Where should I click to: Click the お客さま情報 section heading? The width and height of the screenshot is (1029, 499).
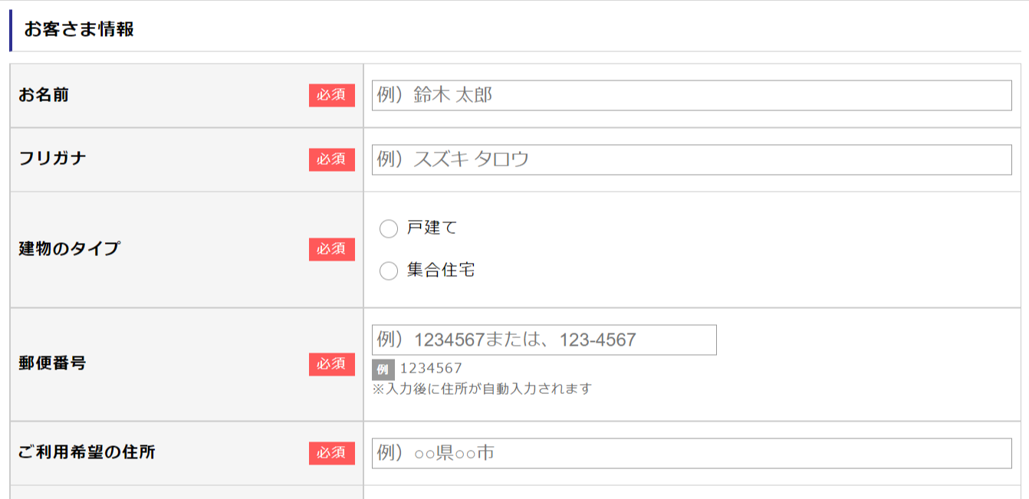pyautogui.click(x=79, y=30)
